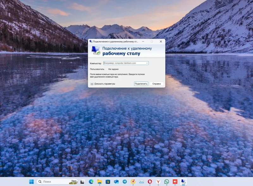Launch Microsoft Store from the taskbar
This screenshot has height=186, width=253.
(108, 182)
